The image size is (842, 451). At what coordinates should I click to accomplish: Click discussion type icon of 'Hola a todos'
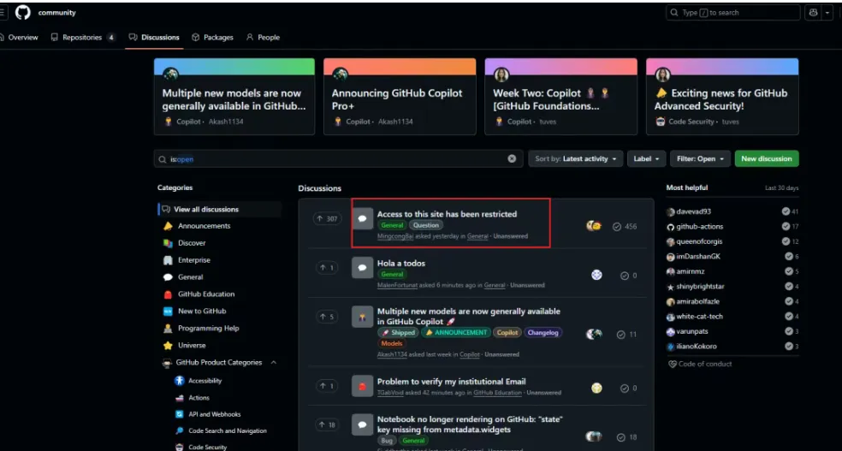363,267
